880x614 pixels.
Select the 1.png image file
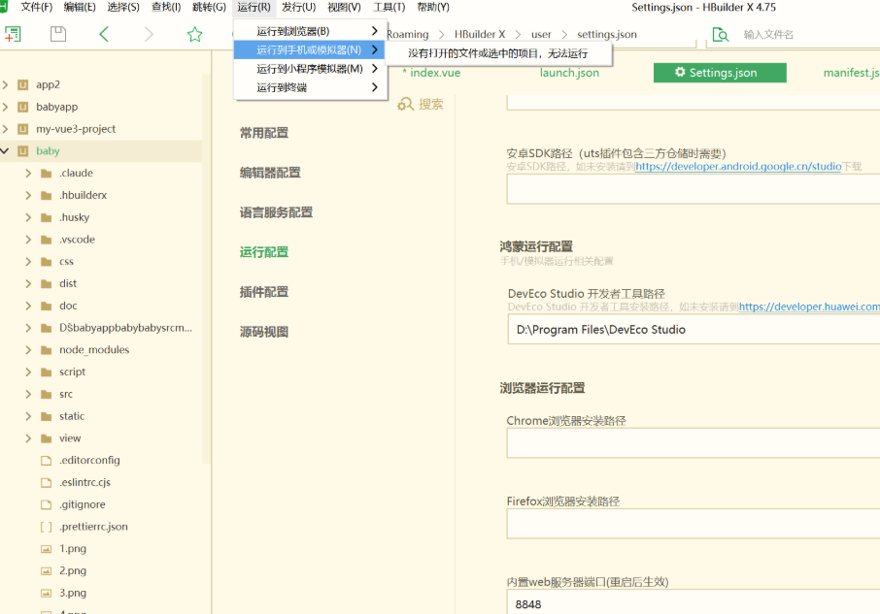[72, 549]
